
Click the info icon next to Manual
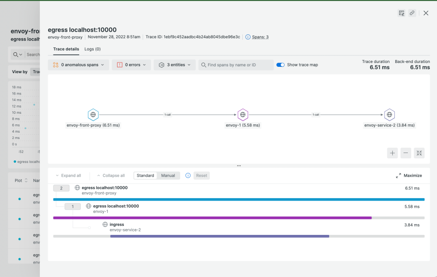pyautogui.click(x=188, y=176)
